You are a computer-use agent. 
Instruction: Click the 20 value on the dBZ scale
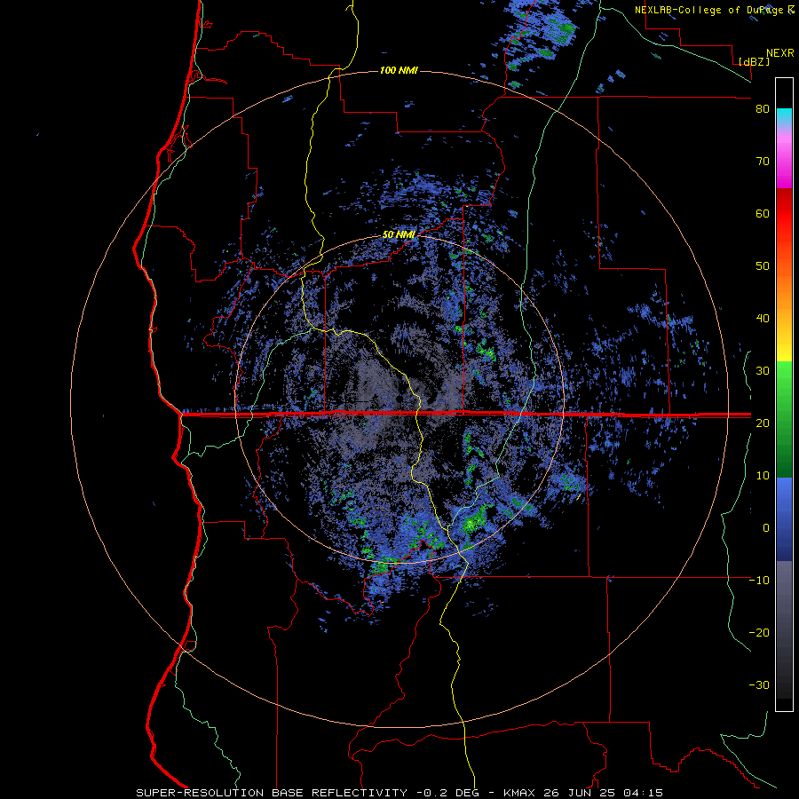click(x=763, y=423)
